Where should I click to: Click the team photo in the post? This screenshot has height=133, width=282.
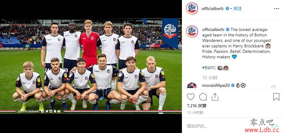click(x=91, y=66)
